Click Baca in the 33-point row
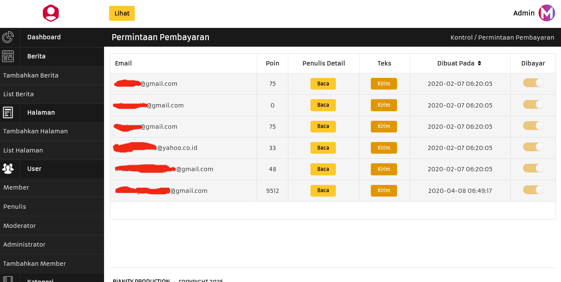Viewport: 561px width, 282px height. tap(323, 148)
